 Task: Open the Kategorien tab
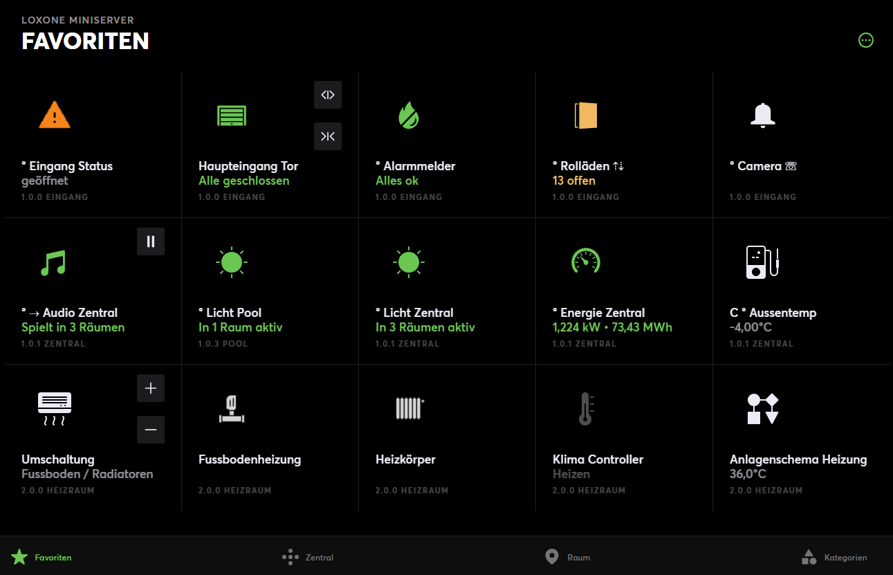(x=834, y=557)
